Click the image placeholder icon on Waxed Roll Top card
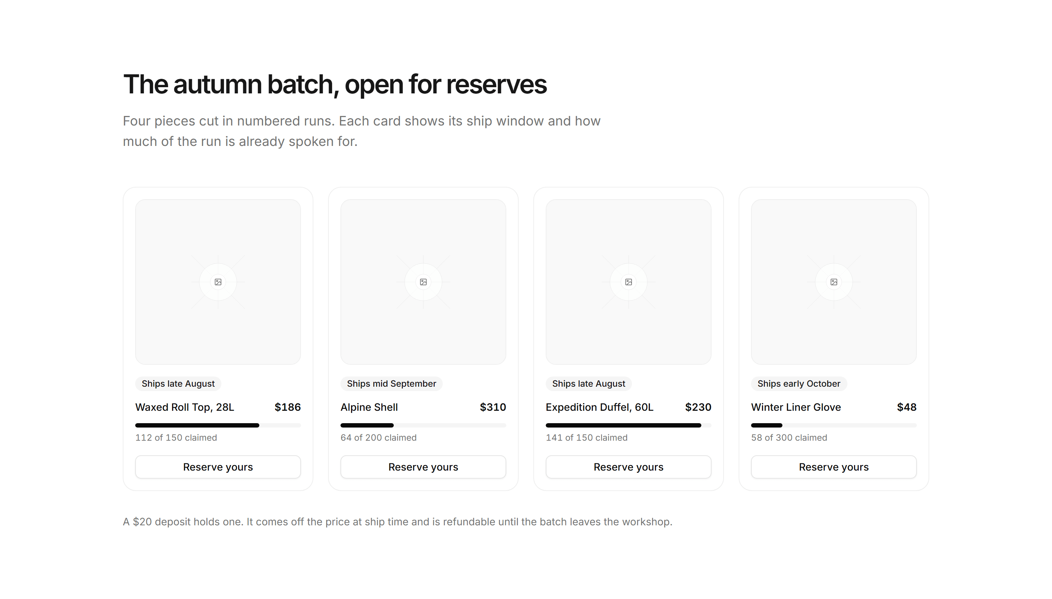Screen dimensions: 1052x599 click(x=218, y=282)
